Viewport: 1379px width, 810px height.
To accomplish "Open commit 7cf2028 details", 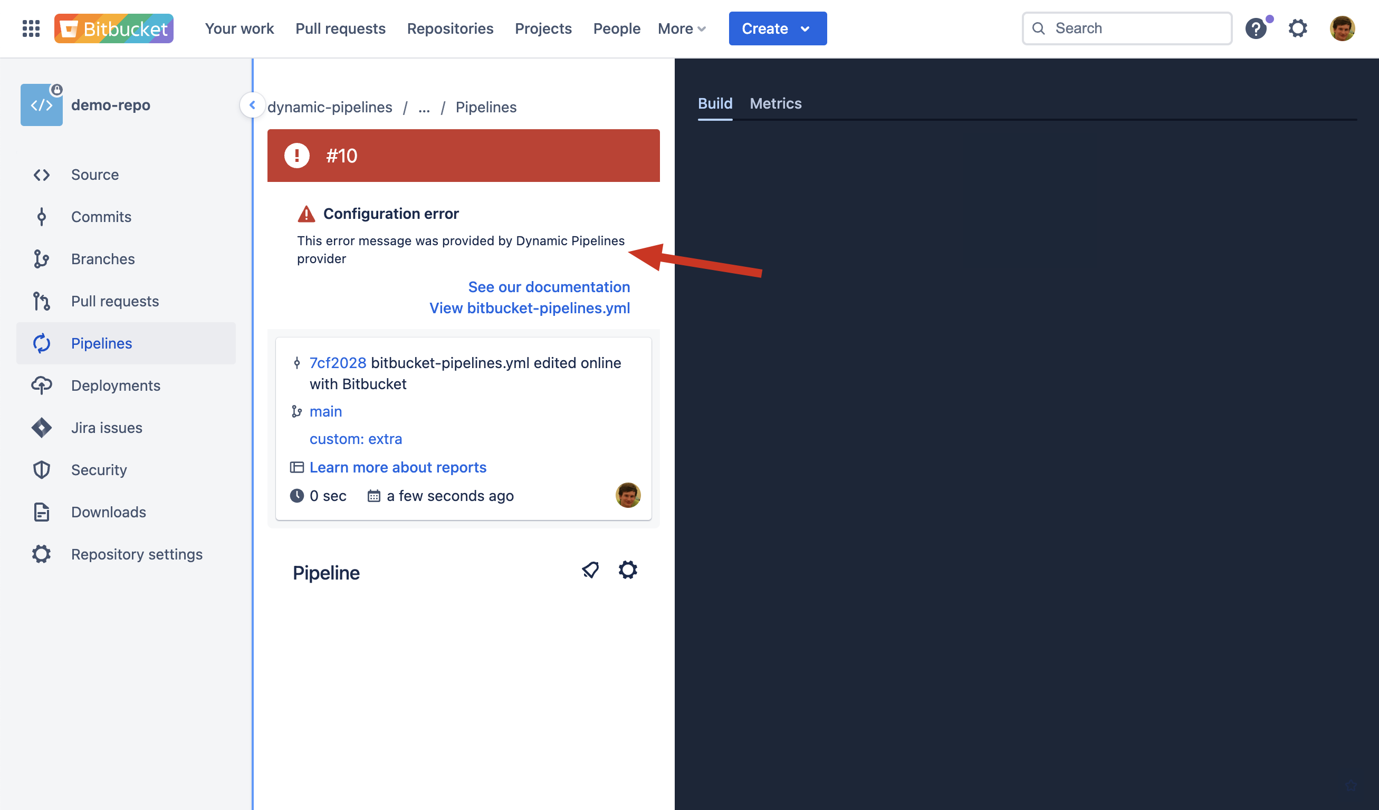I will click(x=338, y=363).
